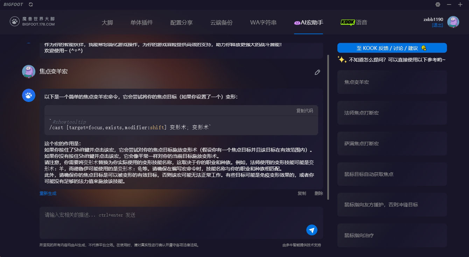Screen dimensions: 469x257
Task: Click the 重新生成 link
Action: pos(48,193)
